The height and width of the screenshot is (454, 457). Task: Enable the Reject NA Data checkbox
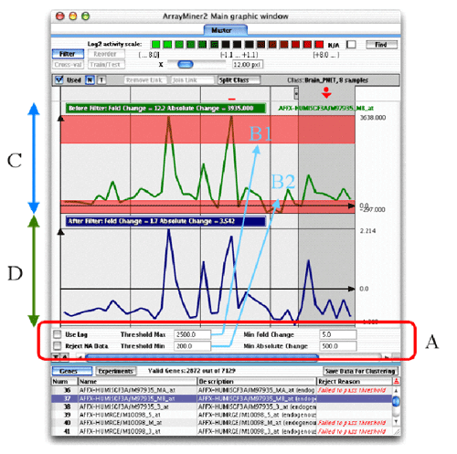57,346
